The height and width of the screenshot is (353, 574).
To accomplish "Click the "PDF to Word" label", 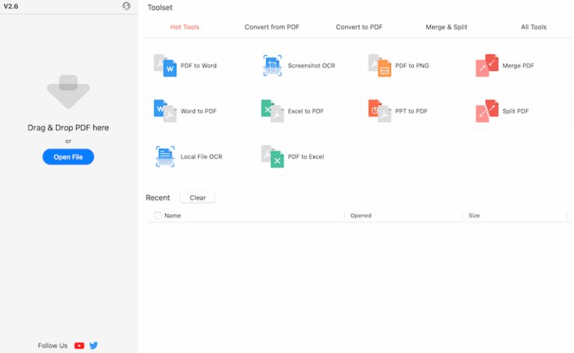I will pos(198,66).
